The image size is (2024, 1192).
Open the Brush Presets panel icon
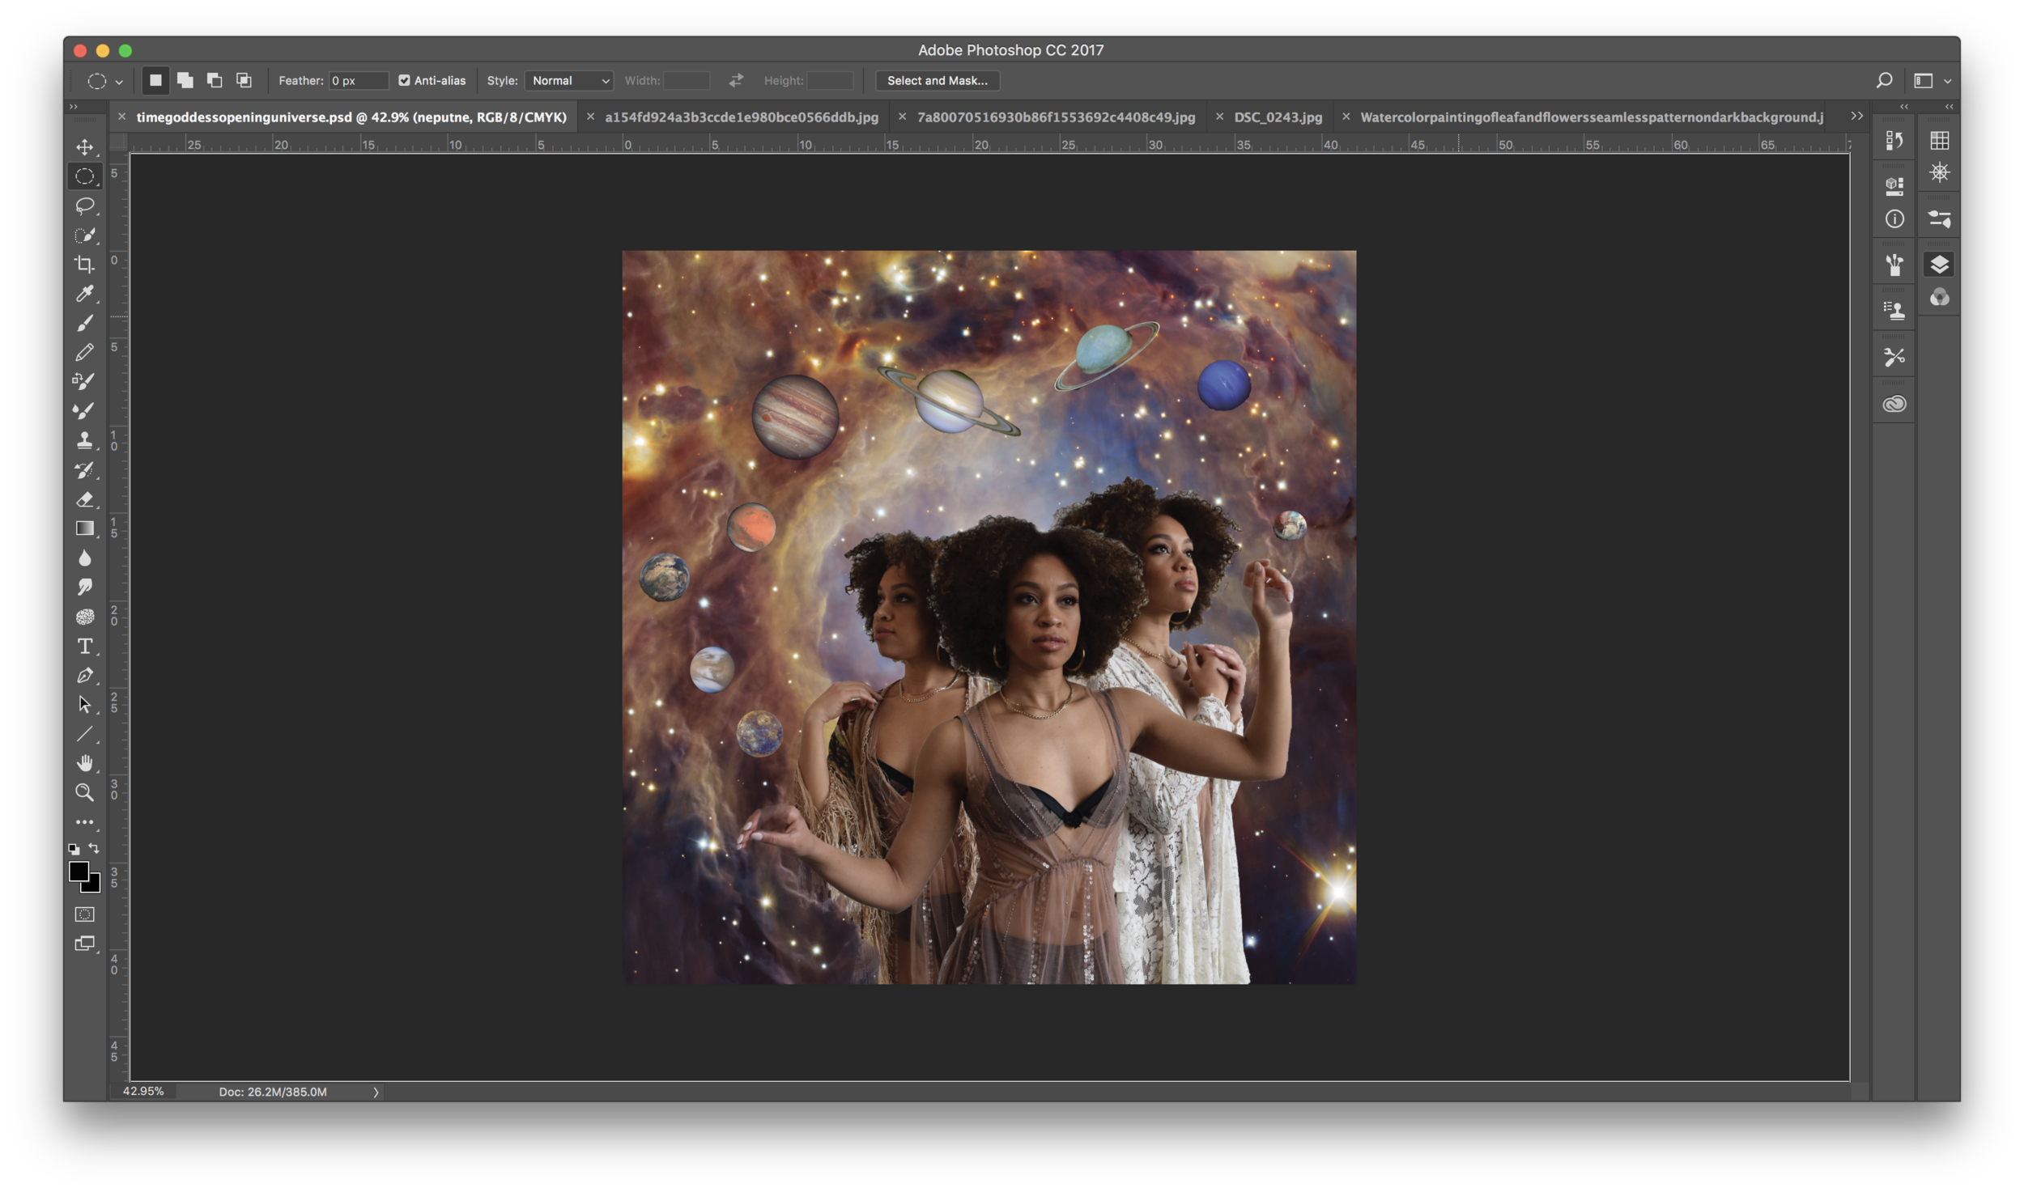[1894, 265]
